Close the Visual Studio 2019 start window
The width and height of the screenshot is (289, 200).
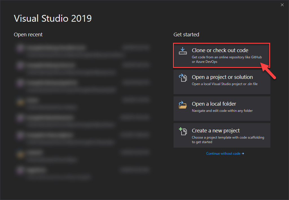(282, 5)
